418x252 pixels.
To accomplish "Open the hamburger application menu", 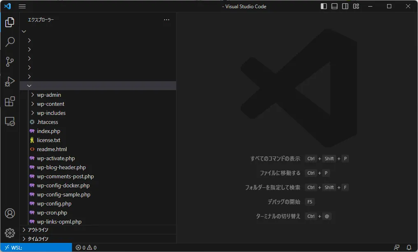I will coord(22,6).
